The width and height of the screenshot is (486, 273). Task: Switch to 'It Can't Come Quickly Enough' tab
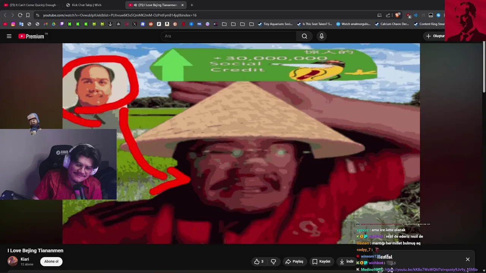click(x=31, y=5)
